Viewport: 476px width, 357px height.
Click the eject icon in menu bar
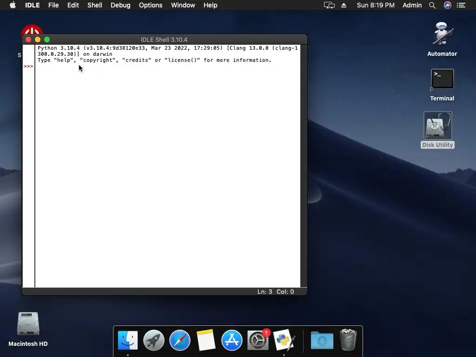click(x=344, y=5)
